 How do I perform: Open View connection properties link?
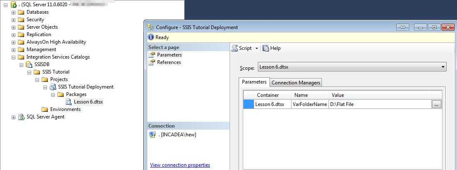[180, 165]
